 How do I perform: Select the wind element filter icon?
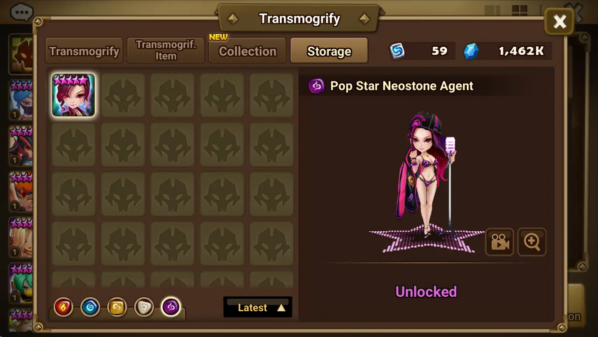coord(117,308)
